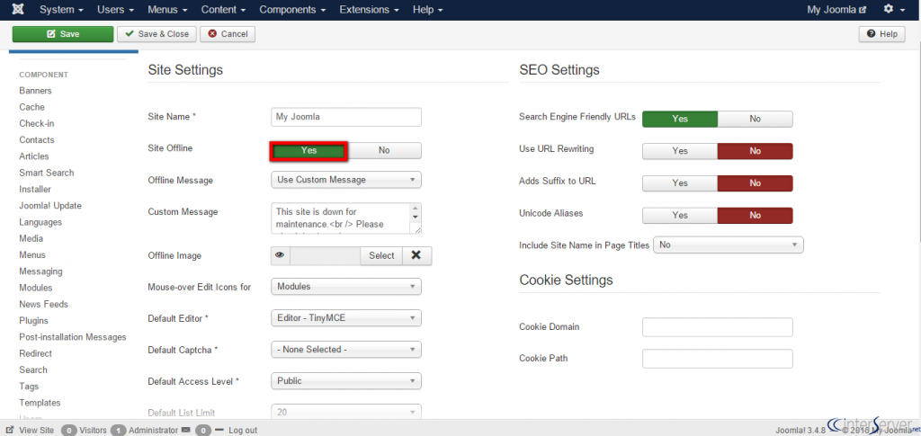Open Articles in component sidebar
Image resolution: width=921 pixels, height=436 pixels.
[34, 156]
